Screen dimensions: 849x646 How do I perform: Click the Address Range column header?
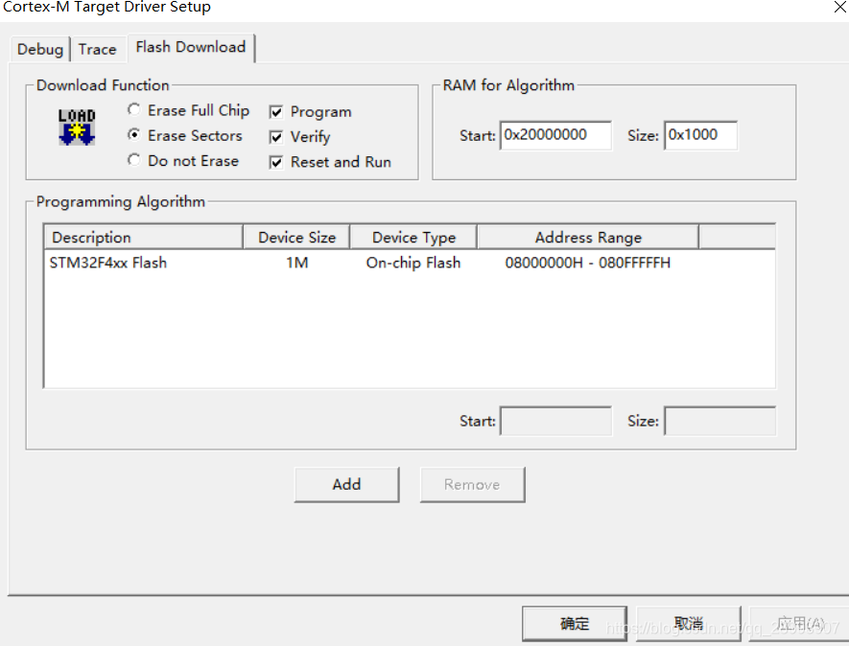pos(588,237)
